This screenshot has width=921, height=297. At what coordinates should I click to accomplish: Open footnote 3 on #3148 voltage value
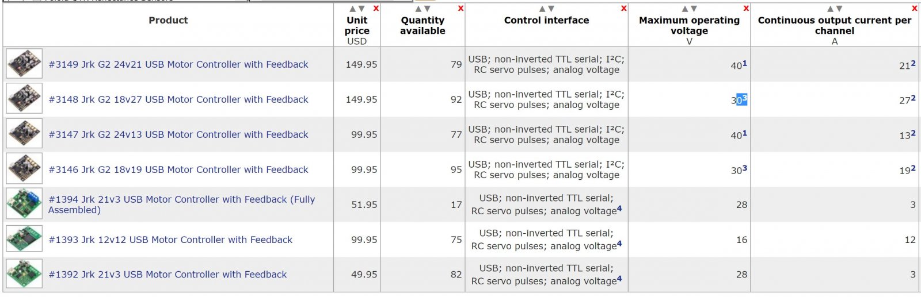pyautogui.click(x=744, y=98)
